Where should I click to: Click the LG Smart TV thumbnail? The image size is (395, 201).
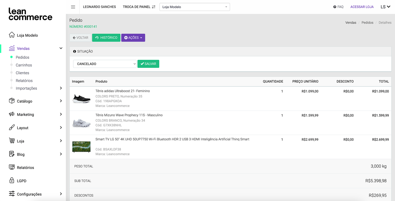pyautogui.click(x=81, y=147)
